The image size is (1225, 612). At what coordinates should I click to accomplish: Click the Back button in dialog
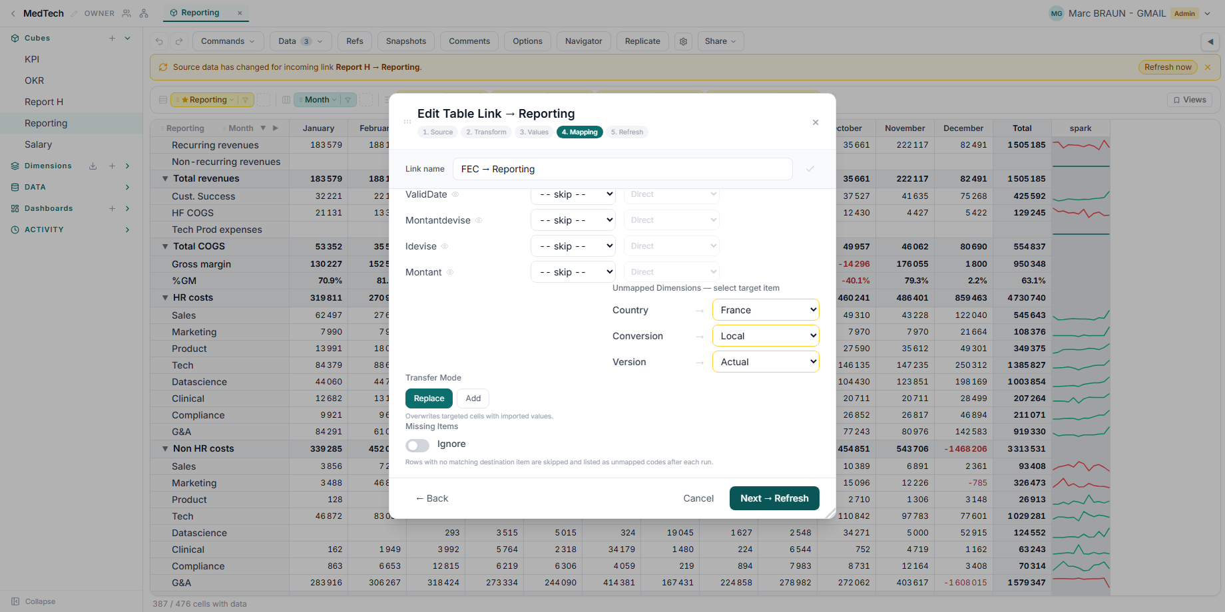(x=431, y=498)
